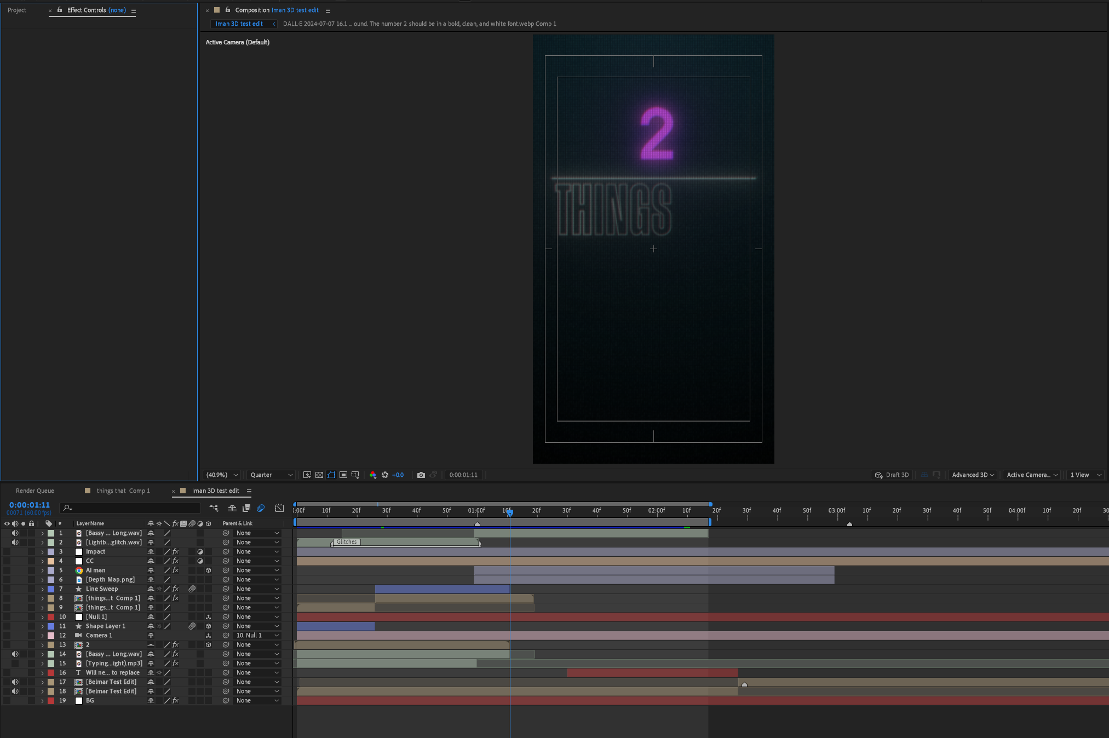Open the Graph Editor
The height and width of the screenshot is (738, 1109).
[x=279, y=508]
